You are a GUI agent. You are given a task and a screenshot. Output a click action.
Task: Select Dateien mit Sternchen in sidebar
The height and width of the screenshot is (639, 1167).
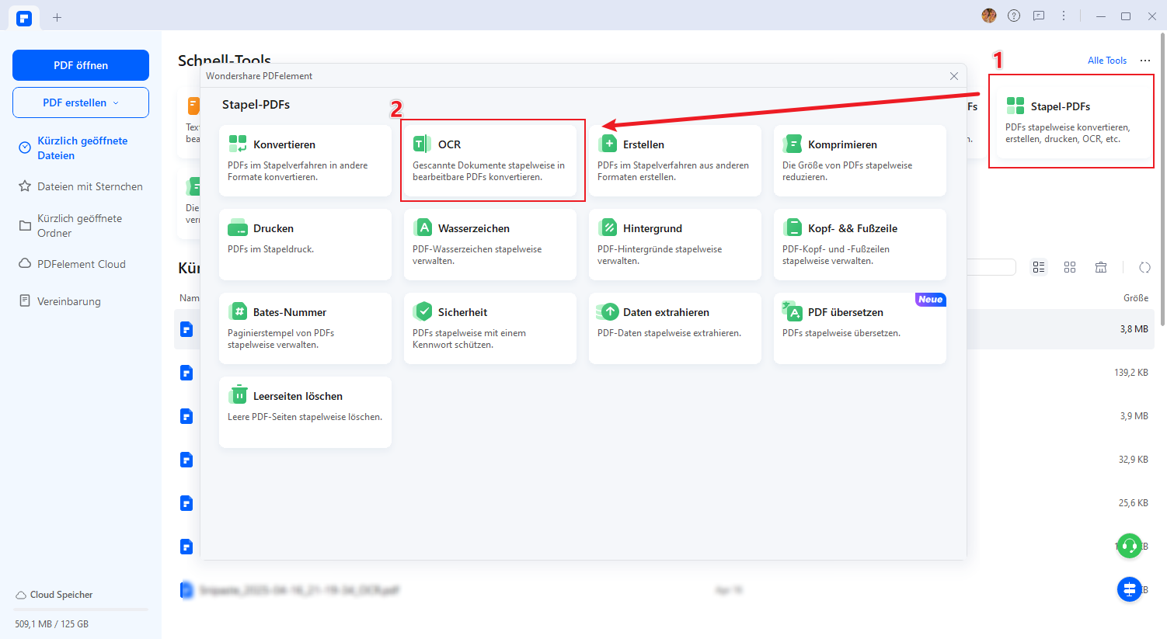[81, 186]
